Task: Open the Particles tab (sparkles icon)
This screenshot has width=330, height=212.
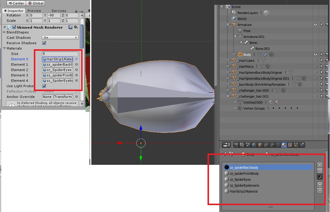Action: 296,145
